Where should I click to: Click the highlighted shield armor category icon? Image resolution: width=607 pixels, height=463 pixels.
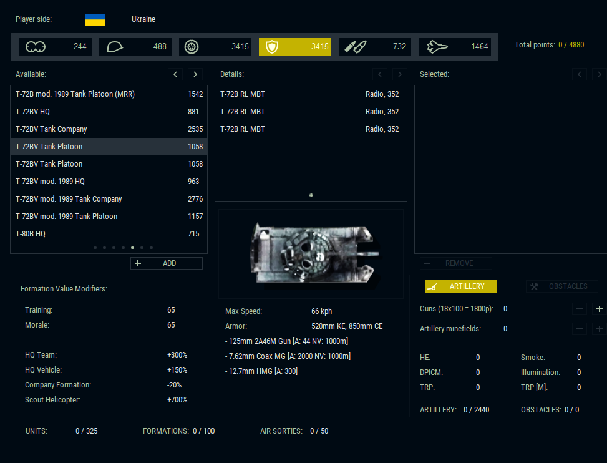click(x=272, y=47)
